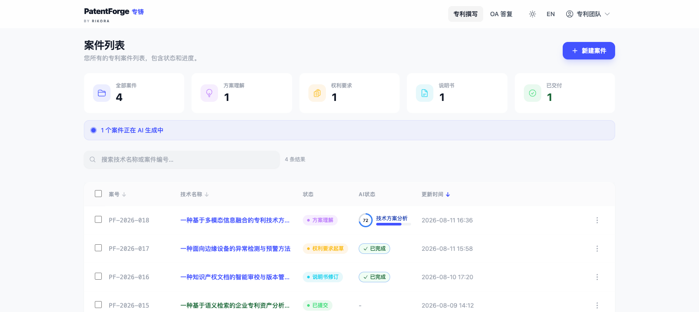Open the more menu for PF-2026-018
This screenshot has height=312, width=699.
point(597,220)
